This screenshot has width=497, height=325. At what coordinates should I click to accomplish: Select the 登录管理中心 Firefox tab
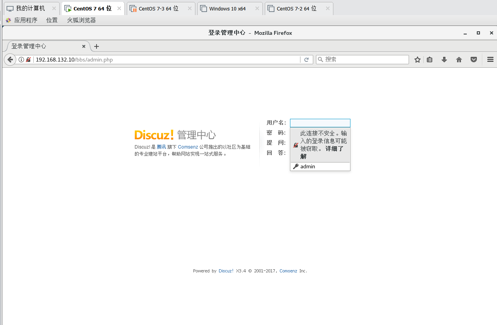coord(47,46)
